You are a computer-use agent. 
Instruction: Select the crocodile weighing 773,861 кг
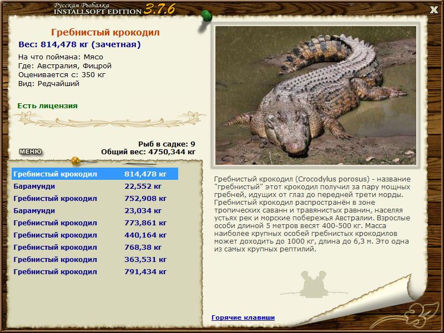[95, 223]
